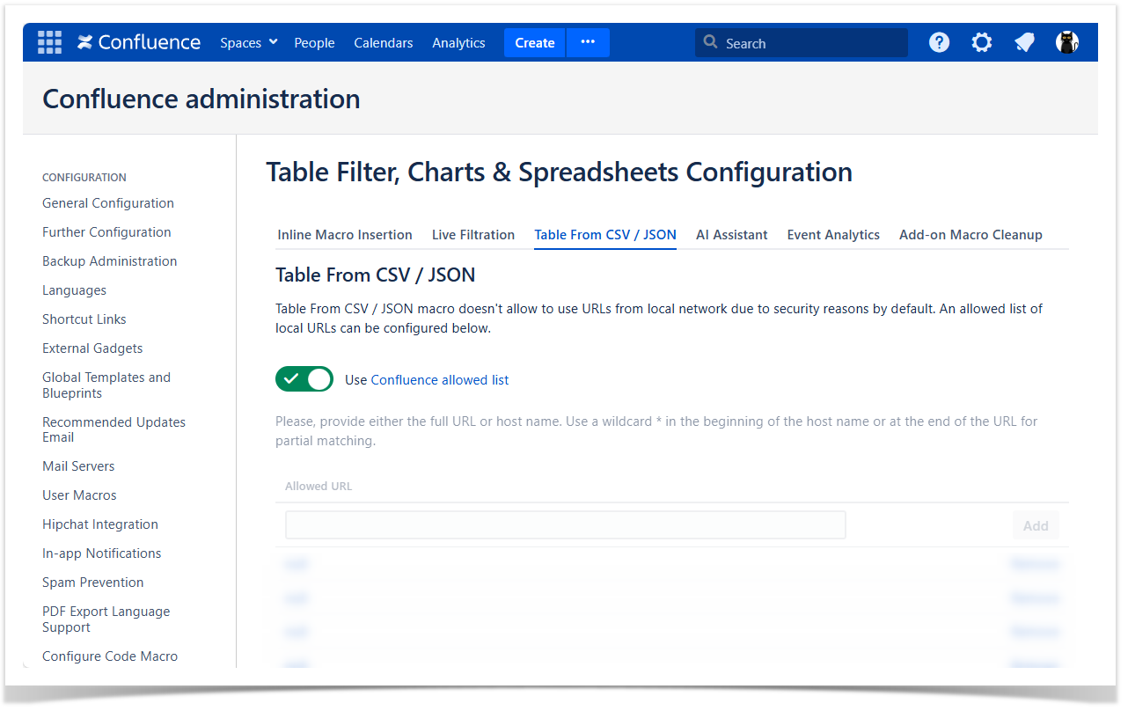Image resolution: width=1128 pixels, height=711 pixels.
Task: Go to Calendars in top navigation
Action: [383, 42]
